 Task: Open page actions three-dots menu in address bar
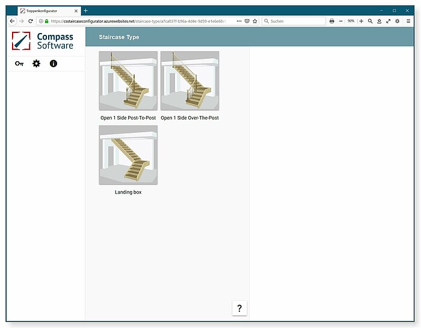coord(239,21)
